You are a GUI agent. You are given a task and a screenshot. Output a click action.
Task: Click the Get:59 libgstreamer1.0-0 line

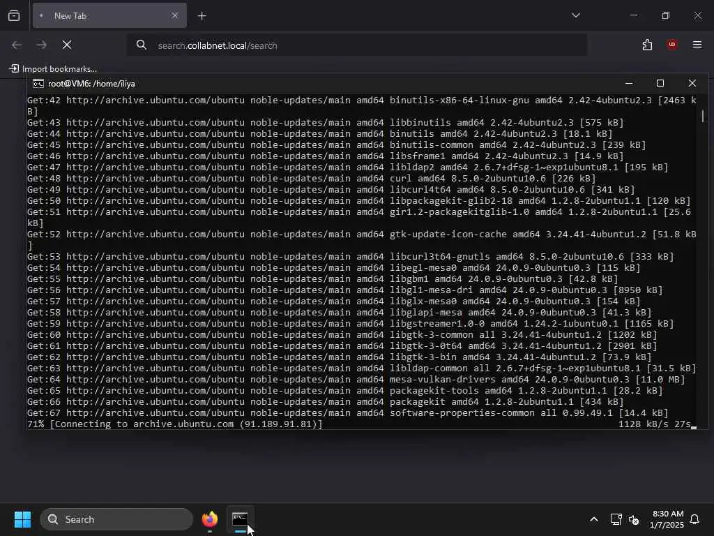pyautogui.click(x=350, y=324)
